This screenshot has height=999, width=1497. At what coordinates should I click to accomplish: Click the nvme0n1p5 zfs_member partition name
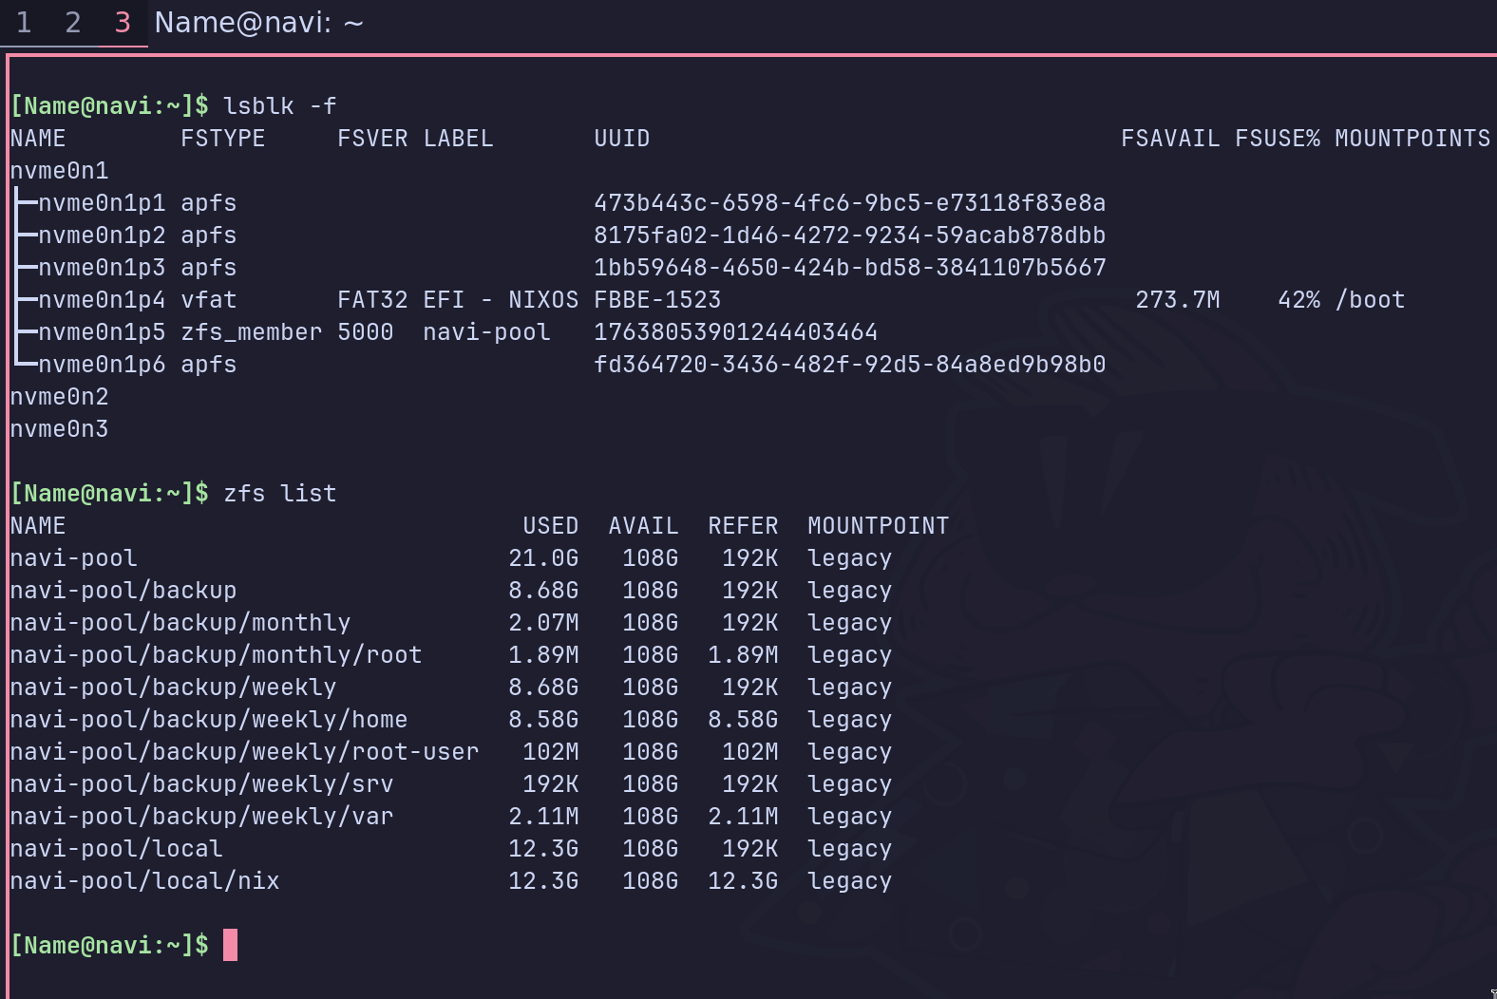pos(102,332)
